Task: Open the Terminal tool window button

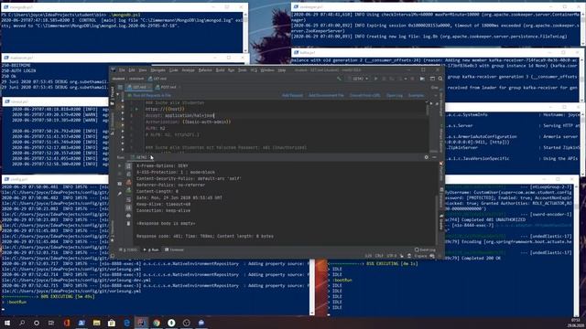Action: click(x=174, y=249)
